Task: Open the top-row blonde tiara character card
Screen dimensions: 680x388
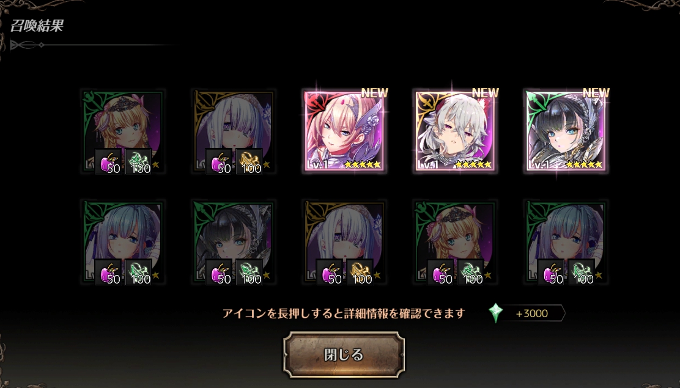Action: point(124,131)
